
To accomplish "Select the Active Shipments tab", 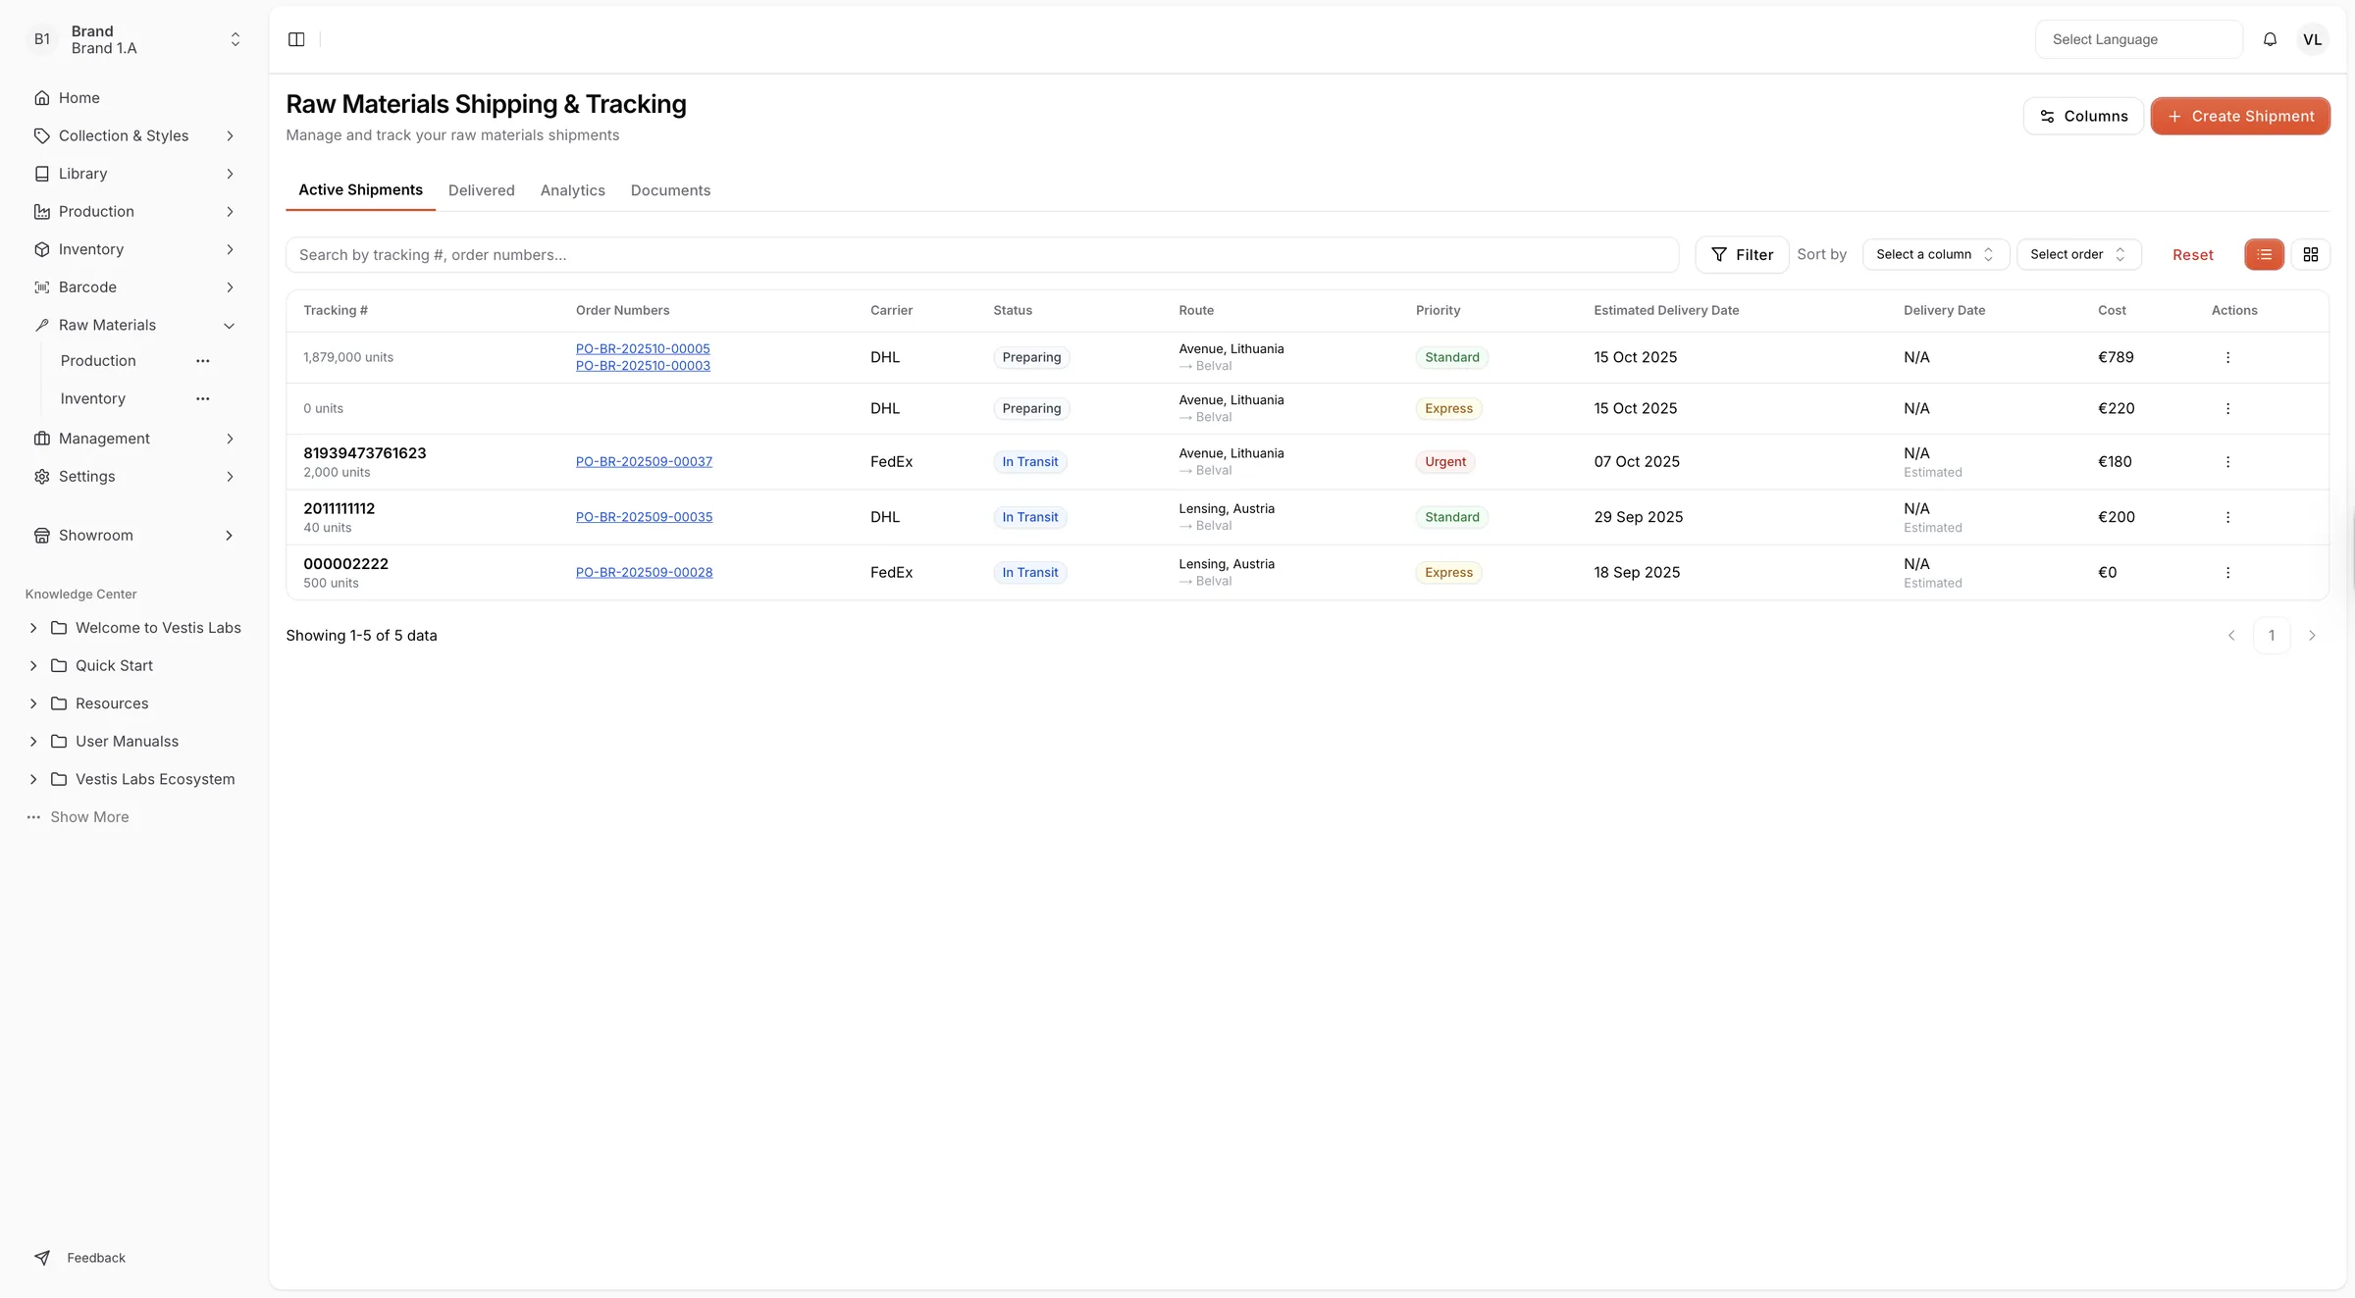I will tap(360, 190).
